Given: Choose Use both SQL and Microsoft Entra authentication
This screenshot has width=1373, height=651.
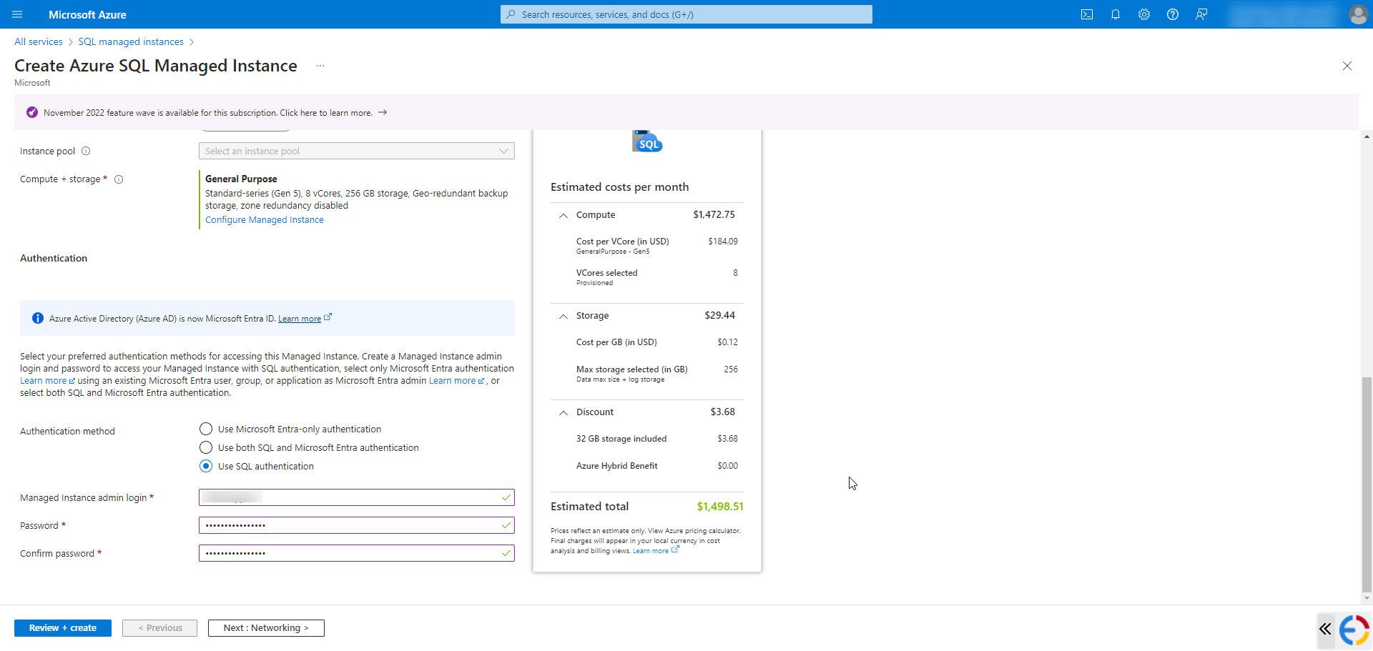Looking at the screenshot, I should pyautogui.click(x=205, y=447).
